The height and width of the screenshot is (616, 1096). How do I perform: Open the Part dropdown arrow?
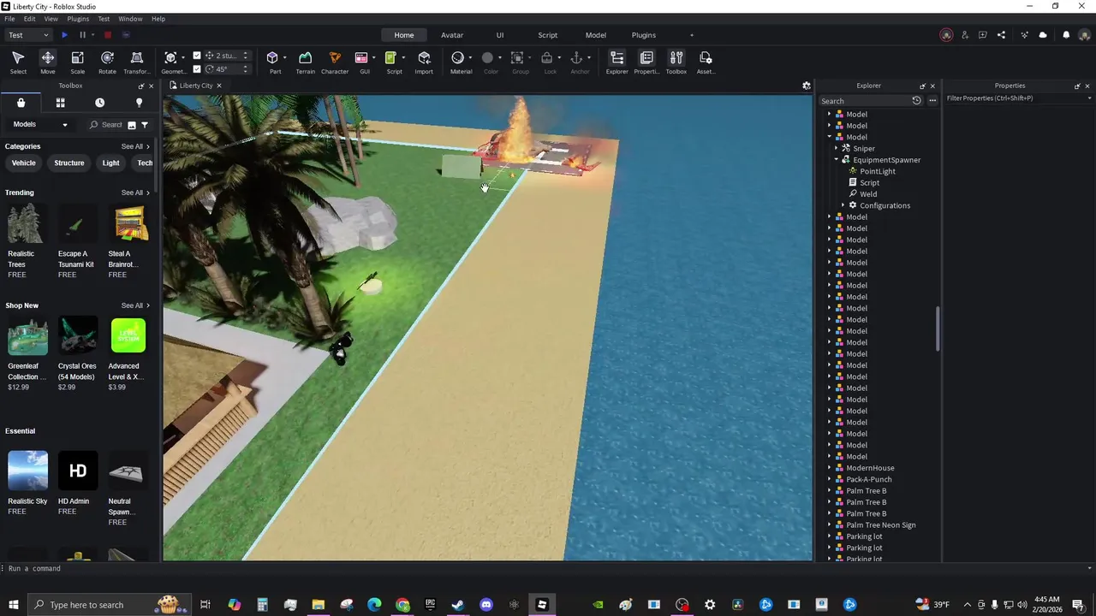[284, 58]
